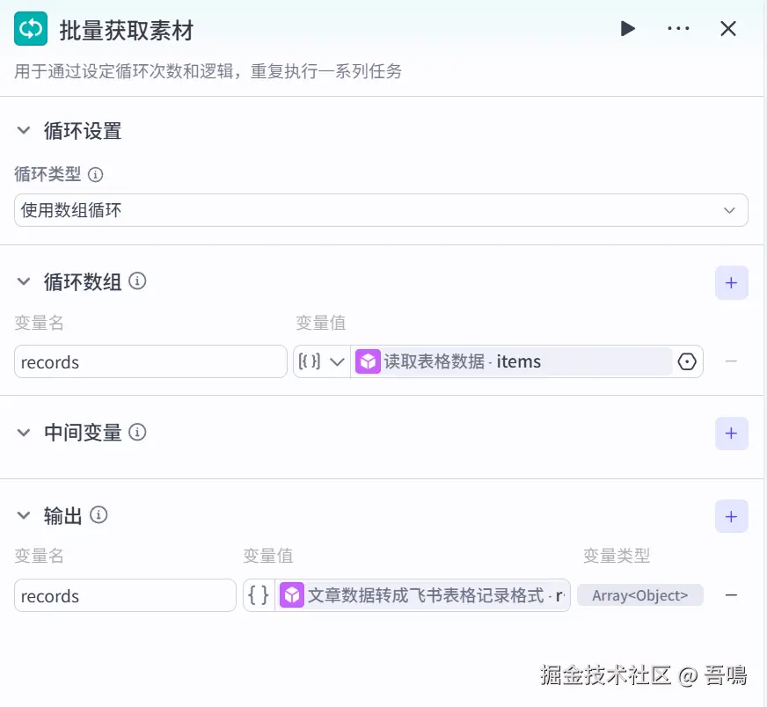The image size is (767, 707).
Task: Click the hexagon settings icon beside items
Action: pos(687,361)
